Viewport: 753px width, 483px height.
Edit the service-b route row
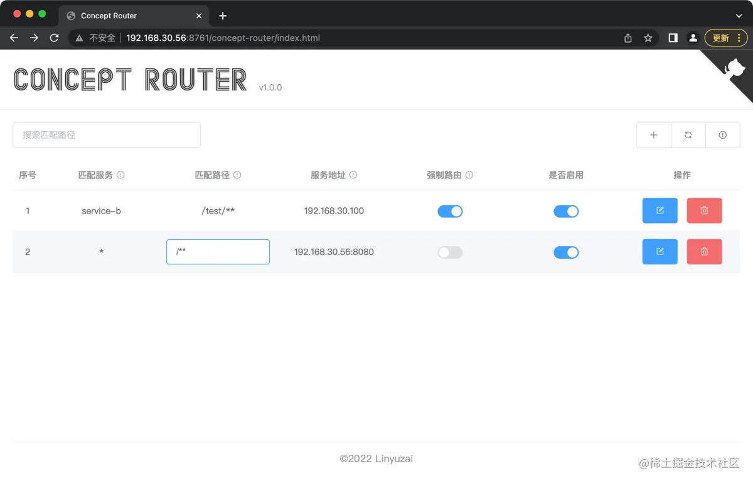(x=660, y=210)
